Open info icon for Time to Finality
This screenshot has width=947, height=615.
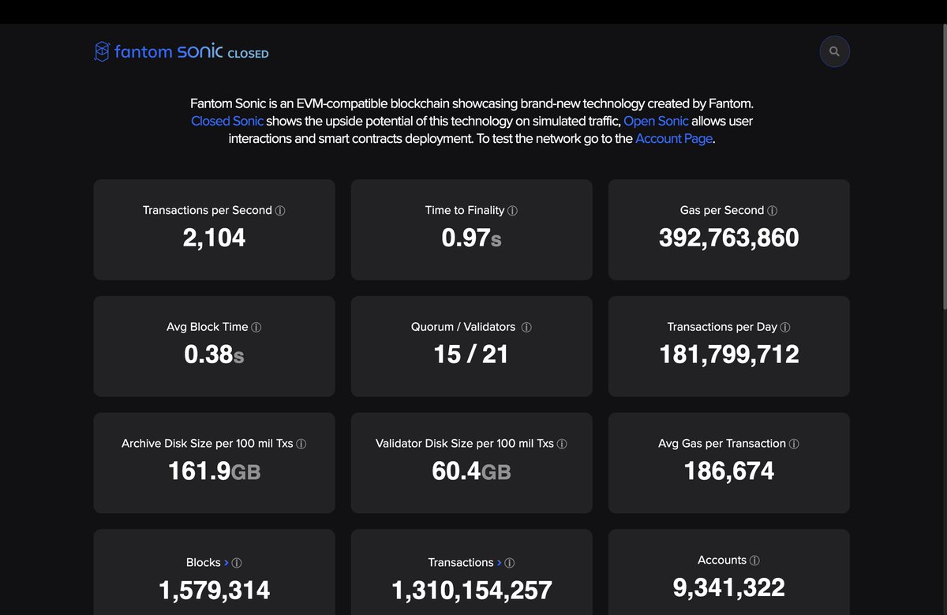[513, 211]
